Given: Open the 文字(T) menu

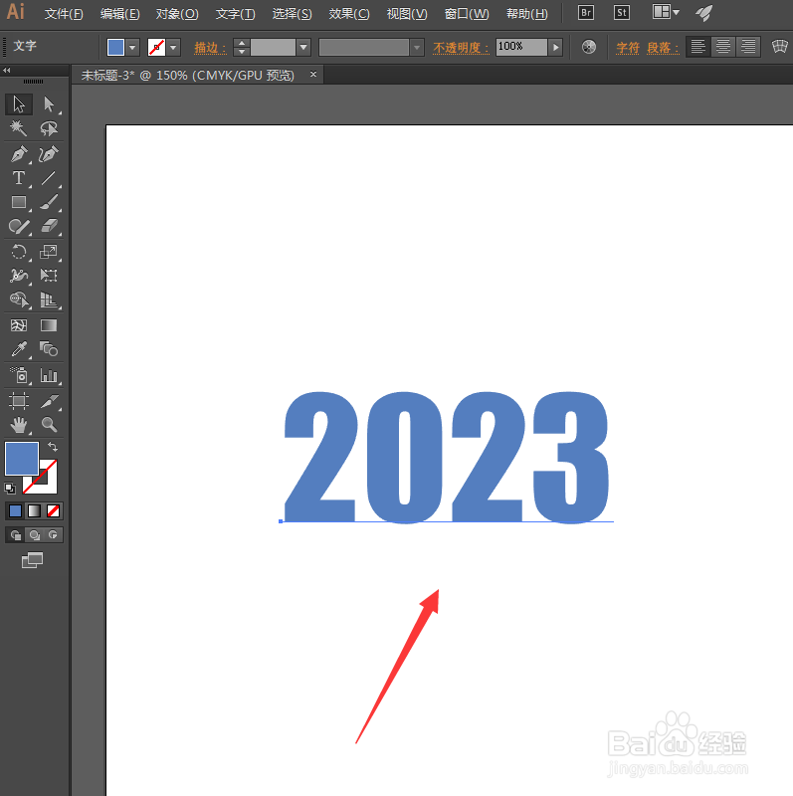Looking at the screenshot, I should click(235, 14).
